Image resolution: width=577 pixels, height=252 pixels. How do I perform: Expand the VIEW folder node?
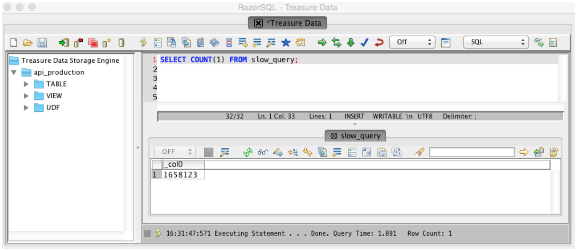[x=26, y=96]
